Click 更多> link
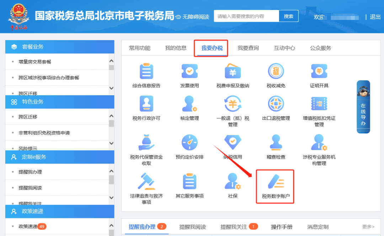The width and height of the screenshot is (384, 236). [368, 227]
